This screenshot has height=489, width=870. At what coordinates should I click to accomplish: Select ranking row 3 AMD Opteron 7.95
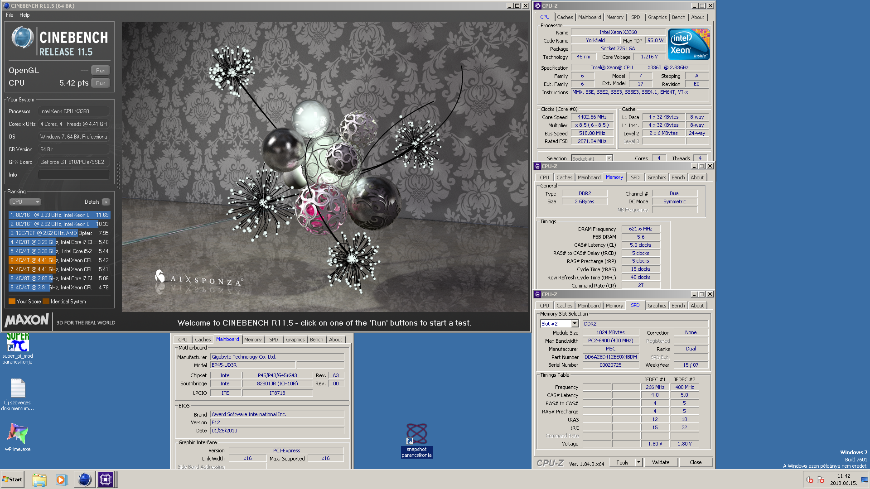(x=59, y=233)
